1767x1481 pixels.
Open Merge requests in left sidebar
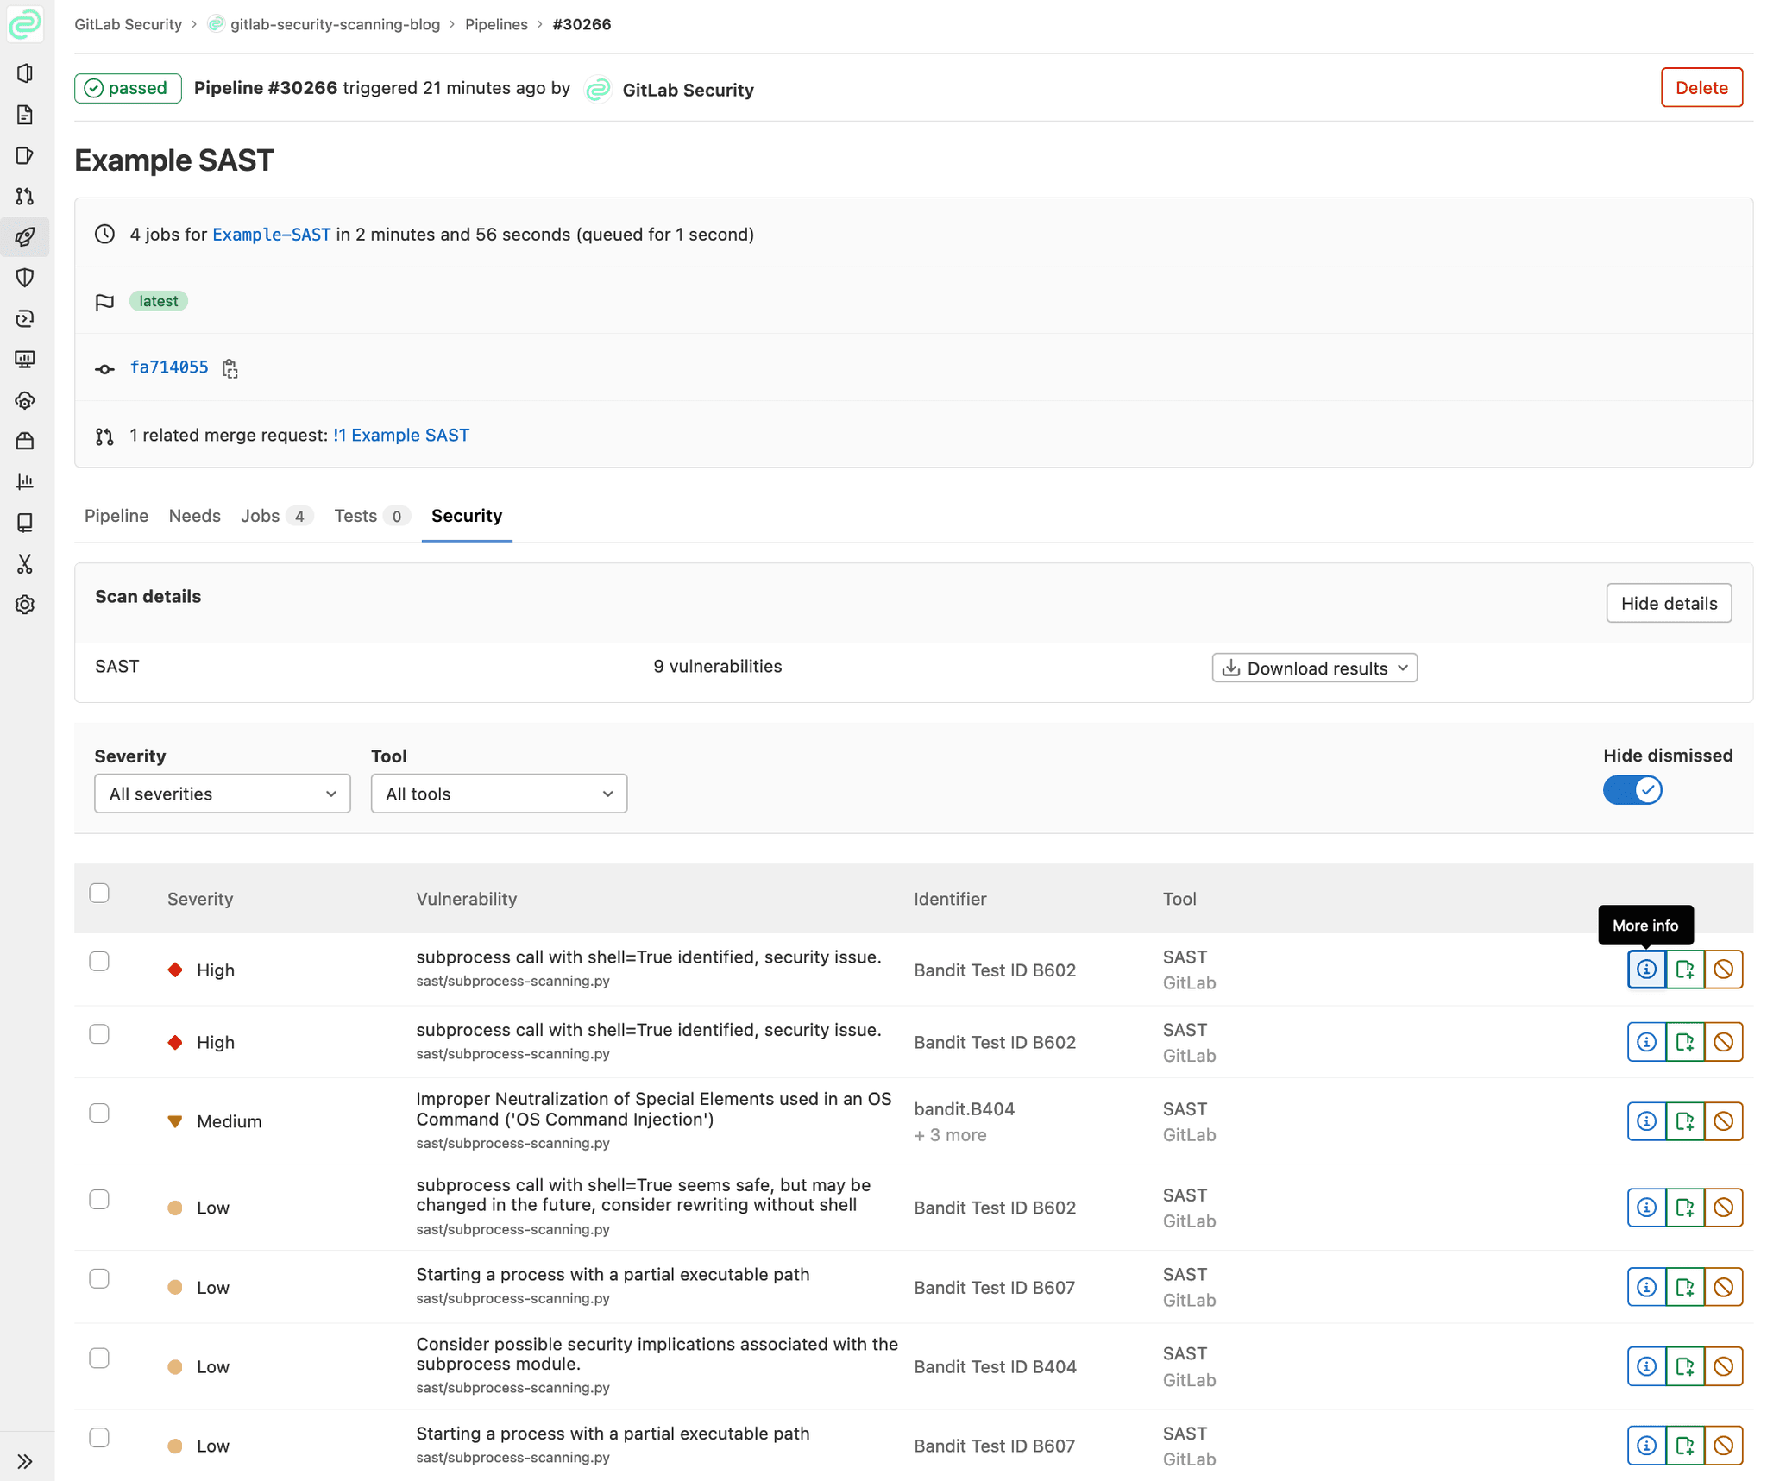click(25, 197)
